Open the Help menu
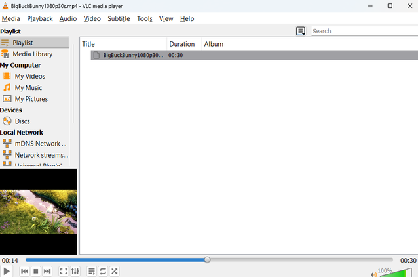 pos(187,18)
